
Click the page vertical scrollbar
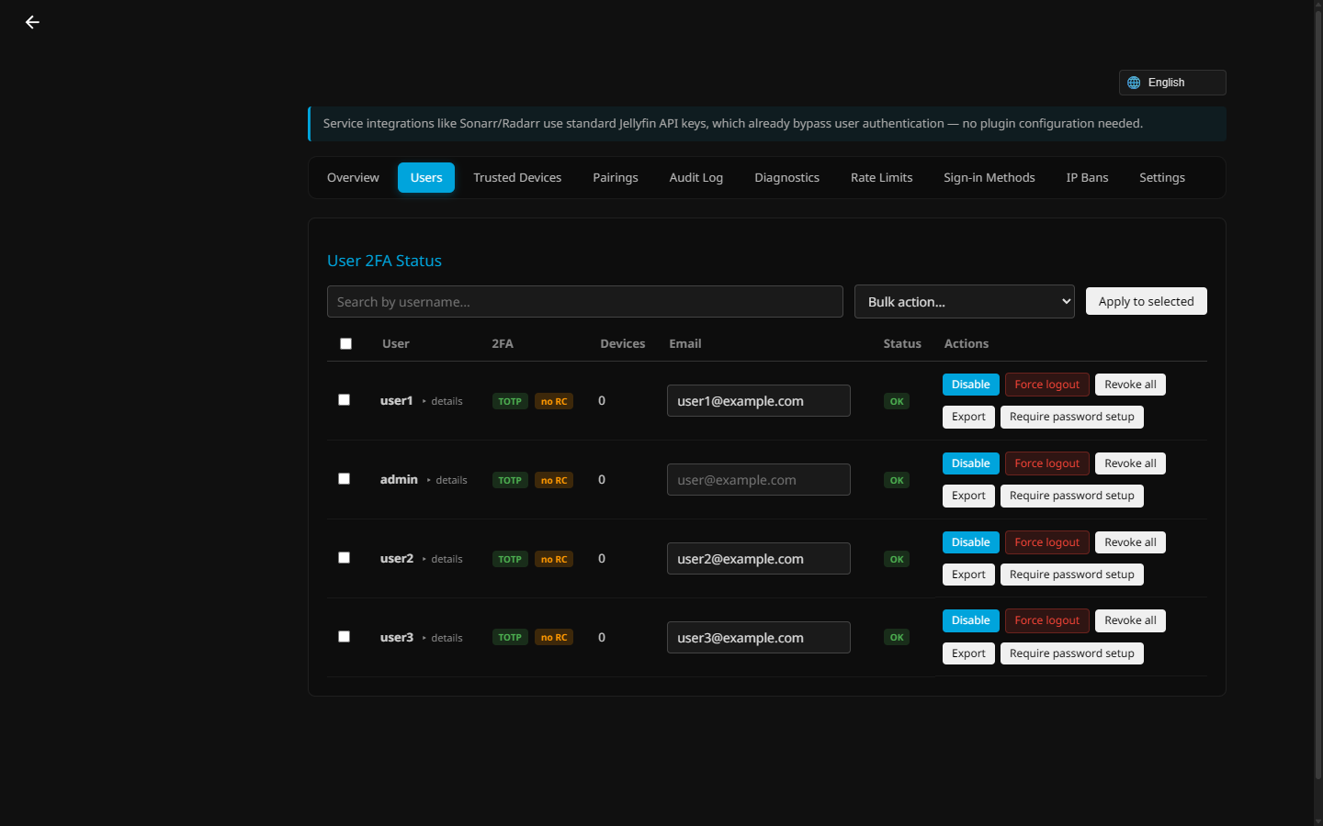(1317, 395)
